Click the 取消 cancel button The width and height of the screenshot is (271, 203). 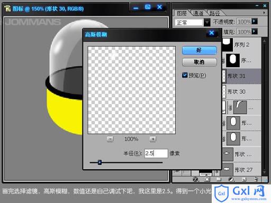pyautogui.click(x=200, y=62)
